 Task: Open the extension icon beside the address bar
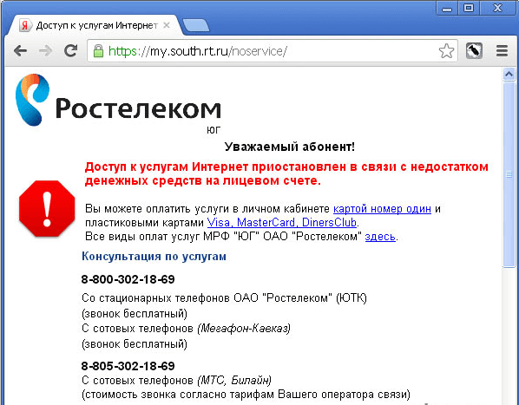point(474,51)
